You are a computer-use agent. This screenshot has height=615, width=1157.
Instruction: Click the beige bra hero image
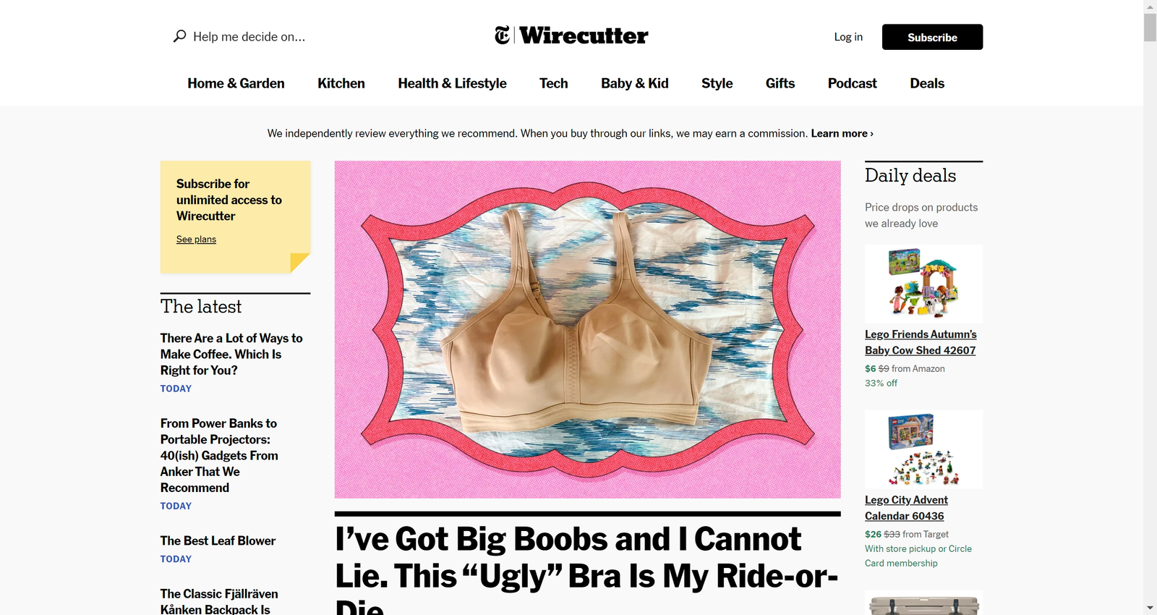tap(587, 329)
